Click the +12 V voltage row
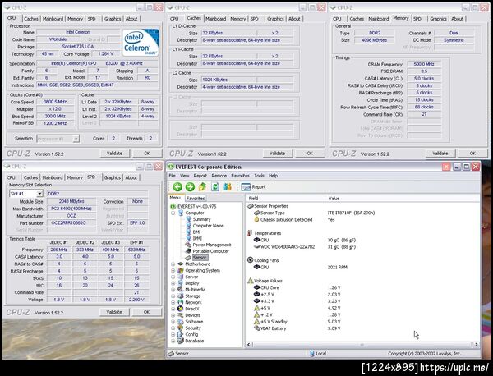This screenshot has width=493, height=376. tap(297, 314)
